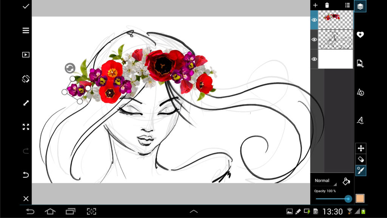Toggle the layers panel icon
387x218 pixels.
pyautogui.click(x=360, y=6)
